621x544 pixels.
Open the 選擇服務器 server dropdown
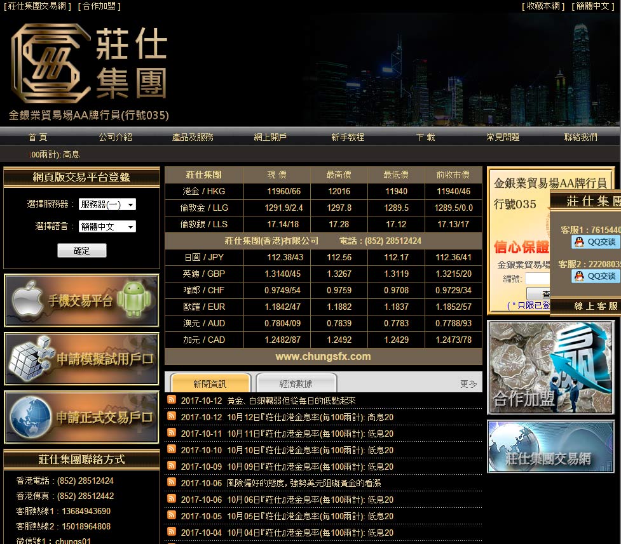[x=107, y=204]
